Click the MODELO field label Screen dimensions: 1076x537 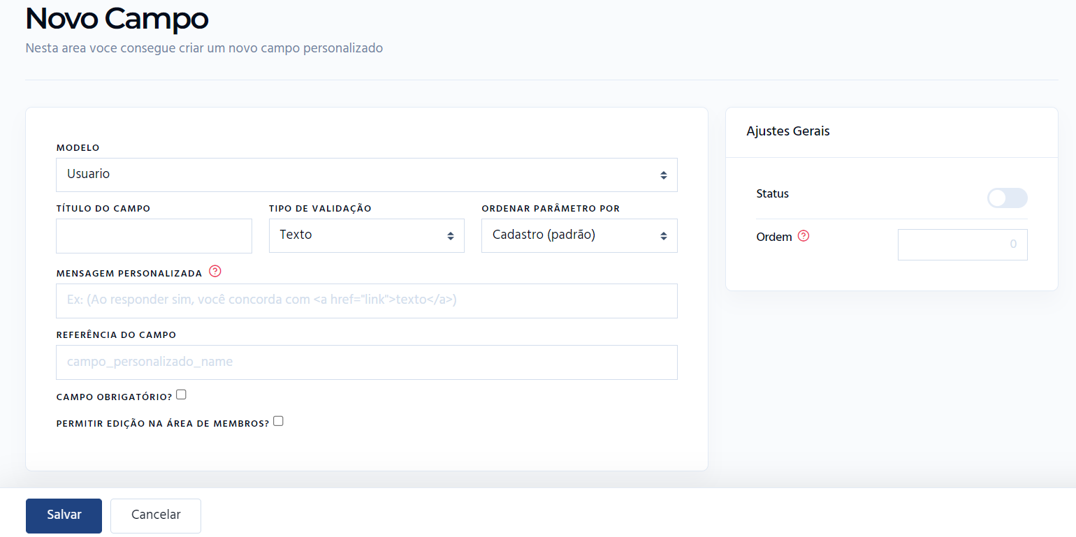click(78, 148)
